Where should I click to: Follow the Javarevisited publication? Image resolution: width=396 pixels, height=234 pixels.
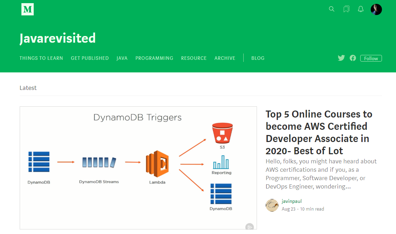click(x=371, y=58)
